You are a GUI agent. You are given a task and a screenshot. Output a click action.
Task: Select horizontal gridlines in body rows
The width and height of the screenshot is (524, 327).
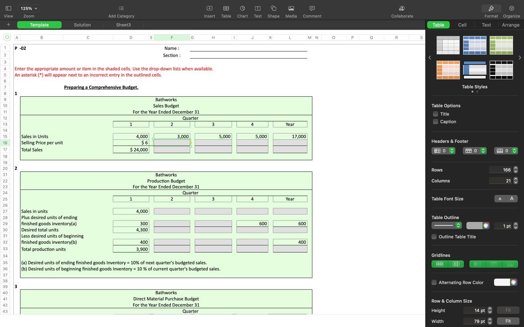pyautogui.click(x=440, y=264)
